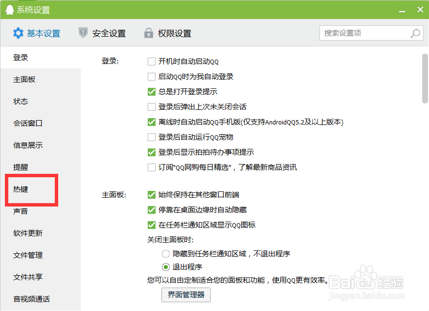The width and height of the screenshot is (429, 311).
Task: Open 文件共享 settings in the sidebar
Action: pyautogui.click(x=41, y=277)
